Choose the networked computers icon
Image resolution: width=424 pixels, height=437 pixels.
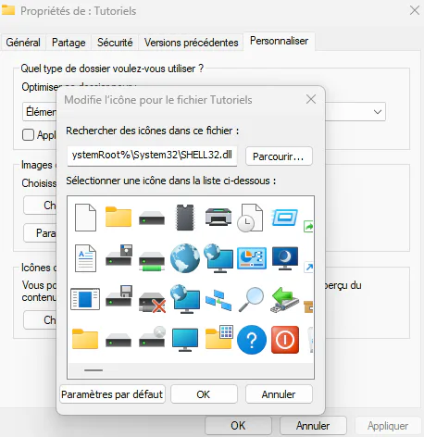218,300
